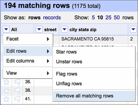Flag row 38

click(x=17, y=90)
